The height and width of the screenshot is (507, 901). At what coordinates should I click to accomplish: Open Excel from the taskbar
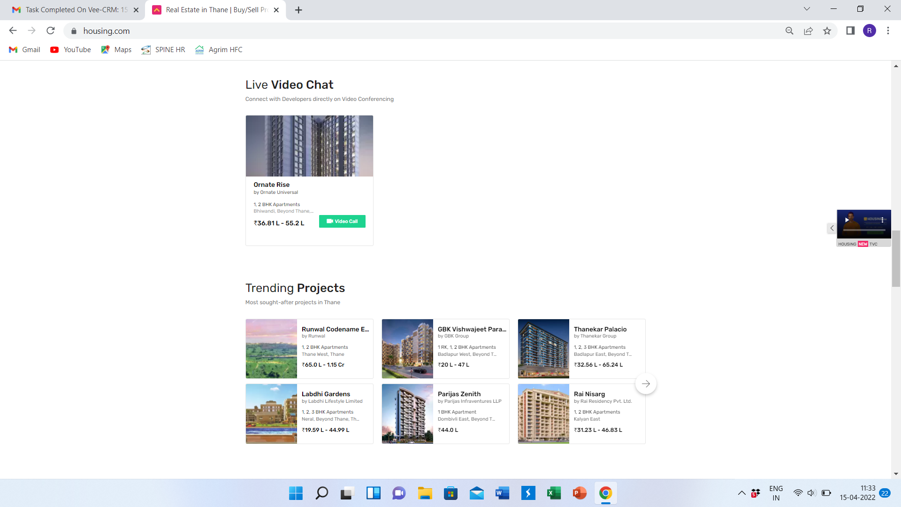tap(554, 493)
